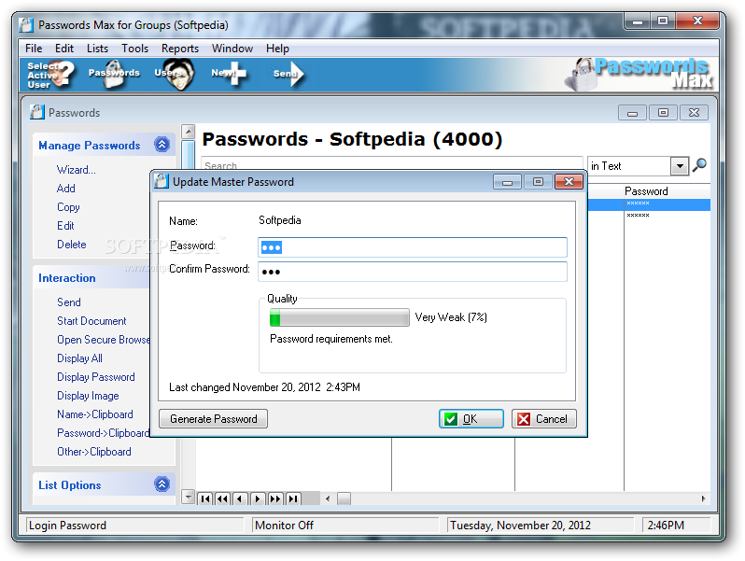Click the Delete link in sidebar
This screenshot has height=561, width=745.
[72, 245]
